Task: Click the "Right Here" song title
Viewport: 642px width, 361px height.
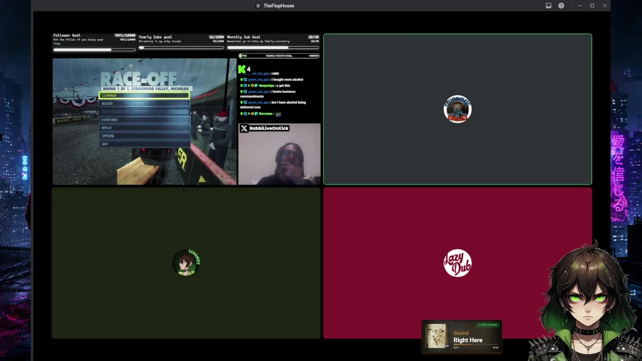Action: 468,340
